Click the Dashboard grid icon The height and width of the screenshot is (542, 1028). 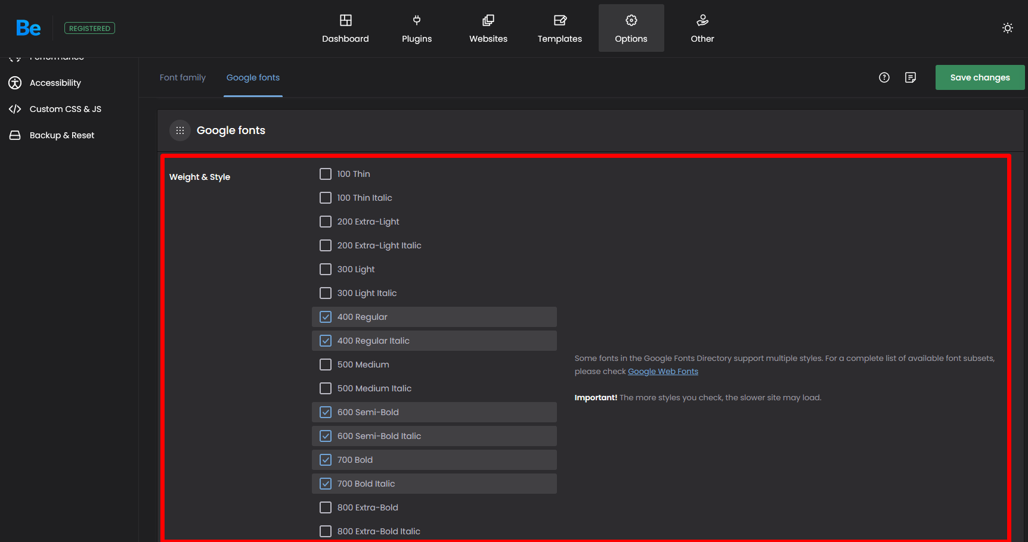click(x=345, y=20)
